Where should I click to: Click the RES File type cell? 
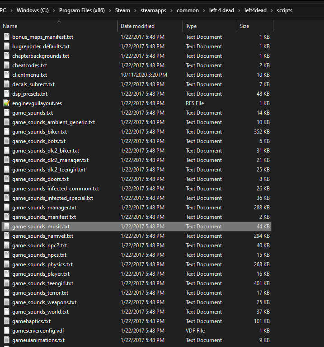pos(195,103)
